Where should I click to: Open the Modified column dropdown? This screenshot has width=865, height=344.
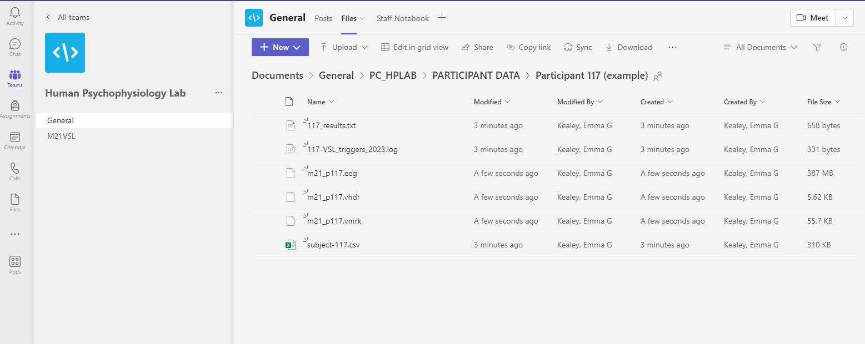(492, 102)
